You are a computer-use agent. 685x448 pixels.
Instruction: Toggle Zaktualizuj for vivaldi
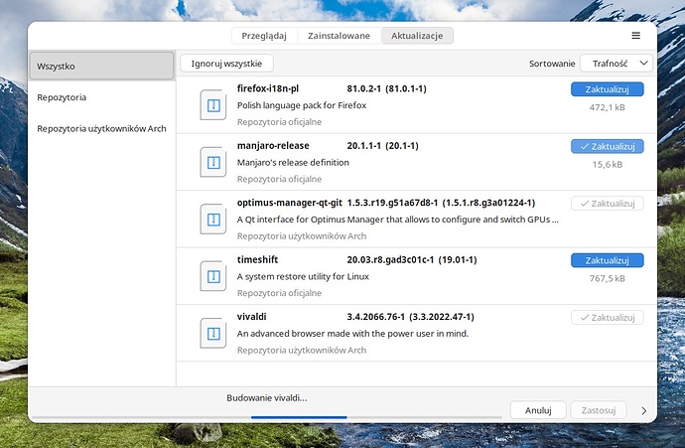click(607, 317)
